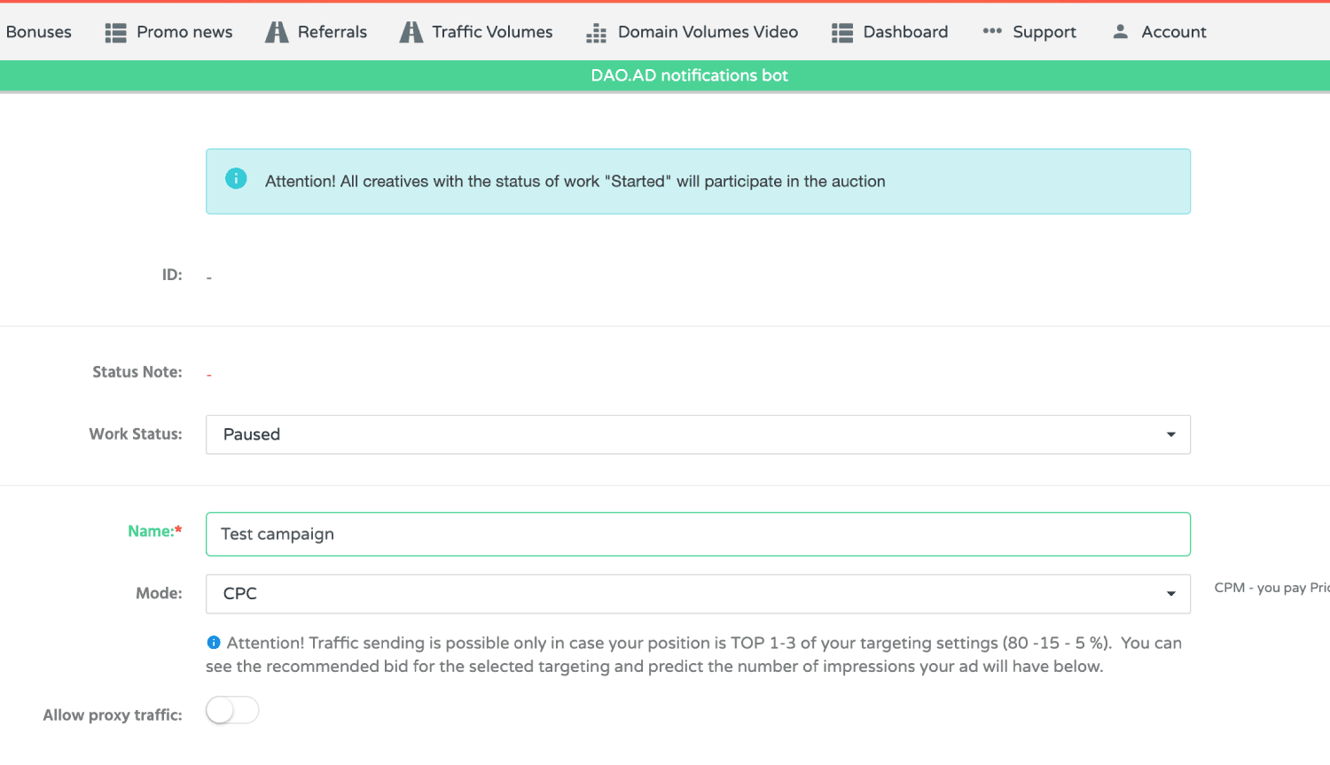Click the Promo news list icon
The image size is (1330, 765).
coord(115,33)
